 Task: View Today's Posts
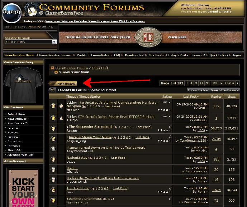(x=178, y=55)
